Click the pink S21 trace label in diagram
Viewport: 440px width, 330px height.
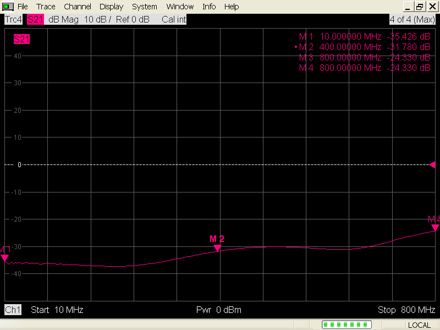click(x=21, y=39)
